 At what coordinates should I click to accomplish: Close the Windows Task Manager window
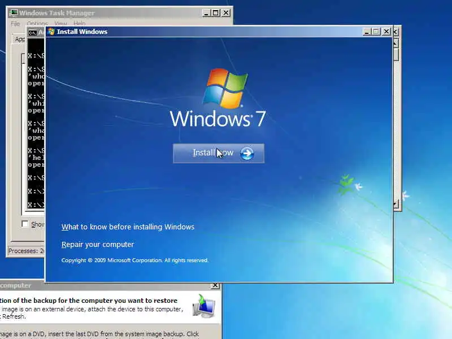(x=226, y=13)
